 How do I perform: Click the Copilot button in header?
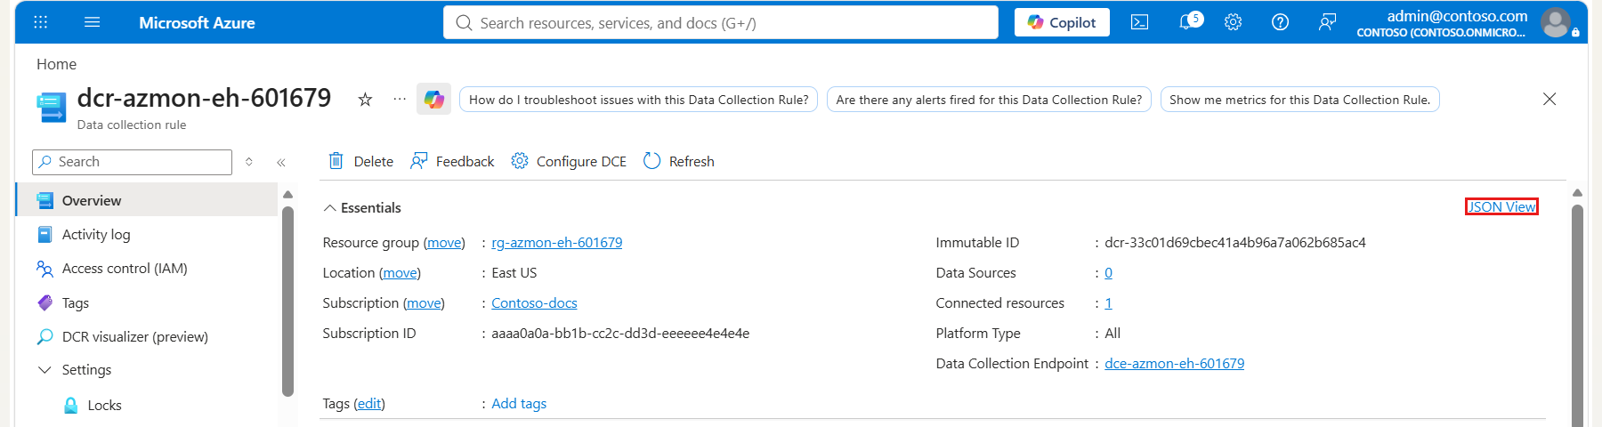point(1062,22)
